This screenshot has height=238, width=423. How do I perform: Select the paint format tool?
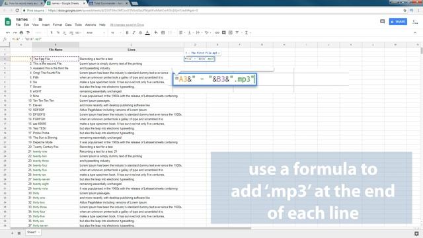[x=28, y=32]
